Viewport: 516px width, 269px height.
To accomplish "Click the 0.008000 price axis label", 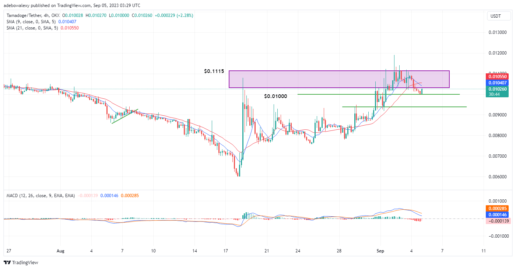I will [x=498, y=136].
